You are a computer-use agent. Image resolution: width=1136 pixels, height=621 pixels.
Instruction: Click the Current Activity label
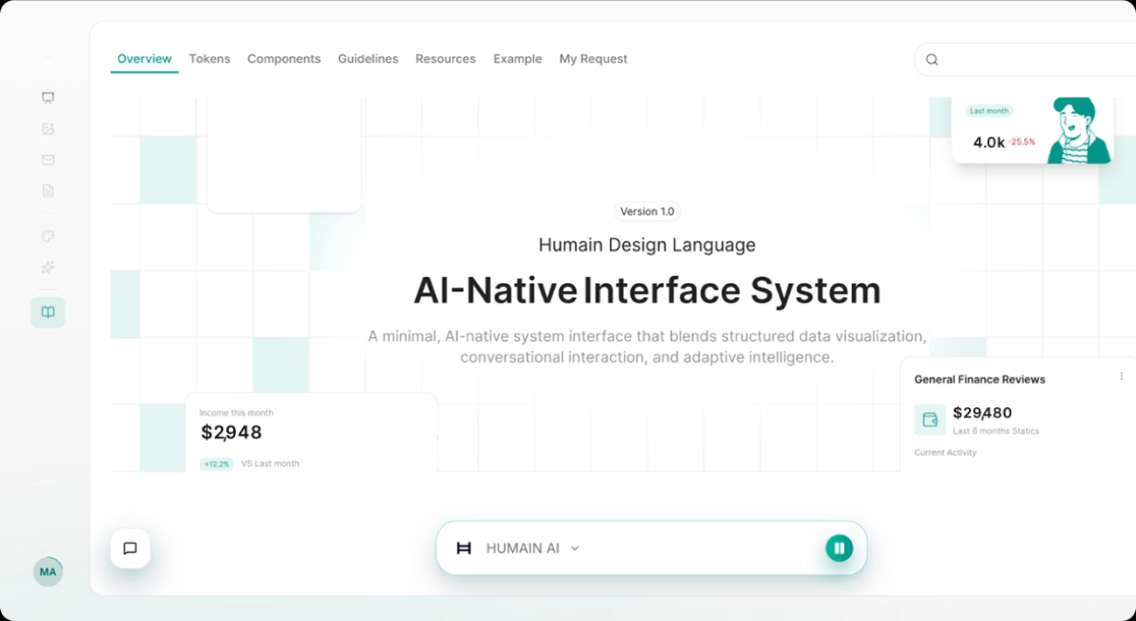tap(946, 452)
